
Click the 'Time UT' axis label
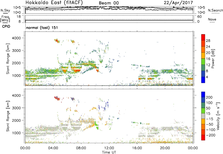(109, 152)
